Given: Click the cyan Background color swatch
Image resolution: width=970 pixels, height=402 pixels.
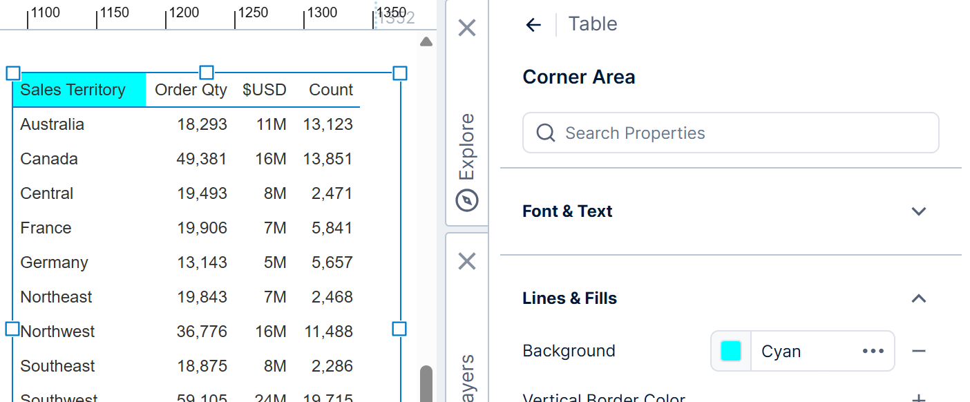Looking at the screenshot, I should tap(731, 351).
